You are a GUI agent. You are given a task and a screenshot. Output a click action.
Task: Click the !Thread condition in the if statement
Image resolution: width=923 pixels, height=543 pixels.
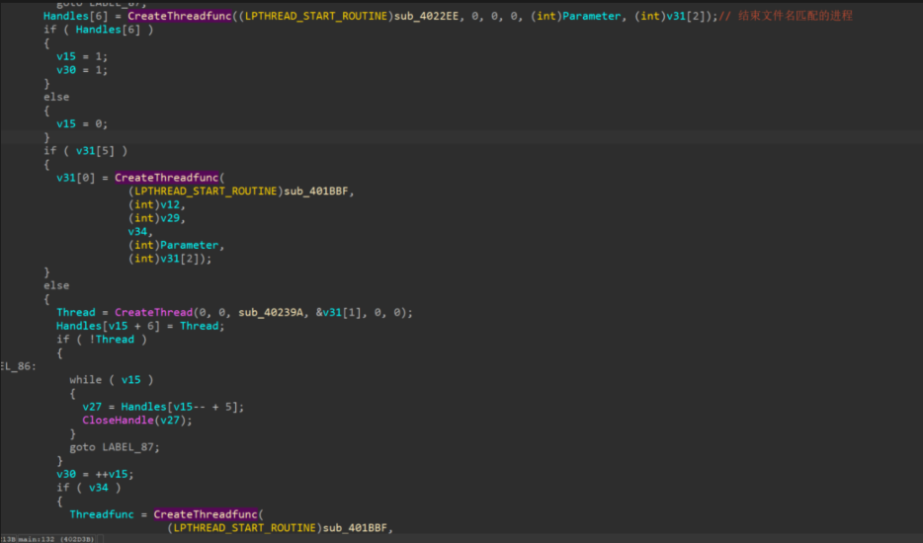109,340
